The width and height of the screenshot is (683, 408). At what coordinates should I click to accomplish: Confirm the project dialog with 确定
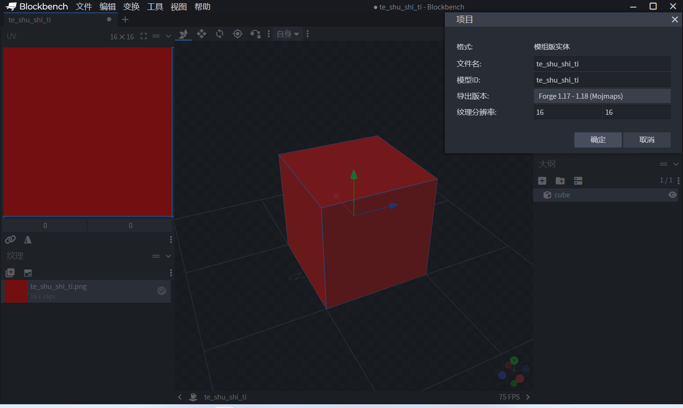point(598,139)
